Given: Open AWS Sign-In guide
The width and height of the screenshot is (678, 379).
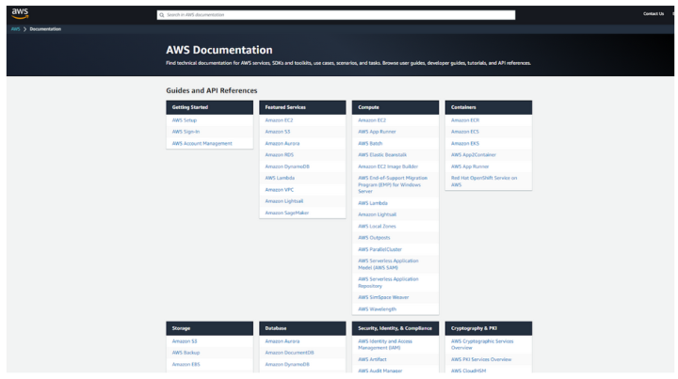Looking at the screenshot, I should click(x=186, y=132).
